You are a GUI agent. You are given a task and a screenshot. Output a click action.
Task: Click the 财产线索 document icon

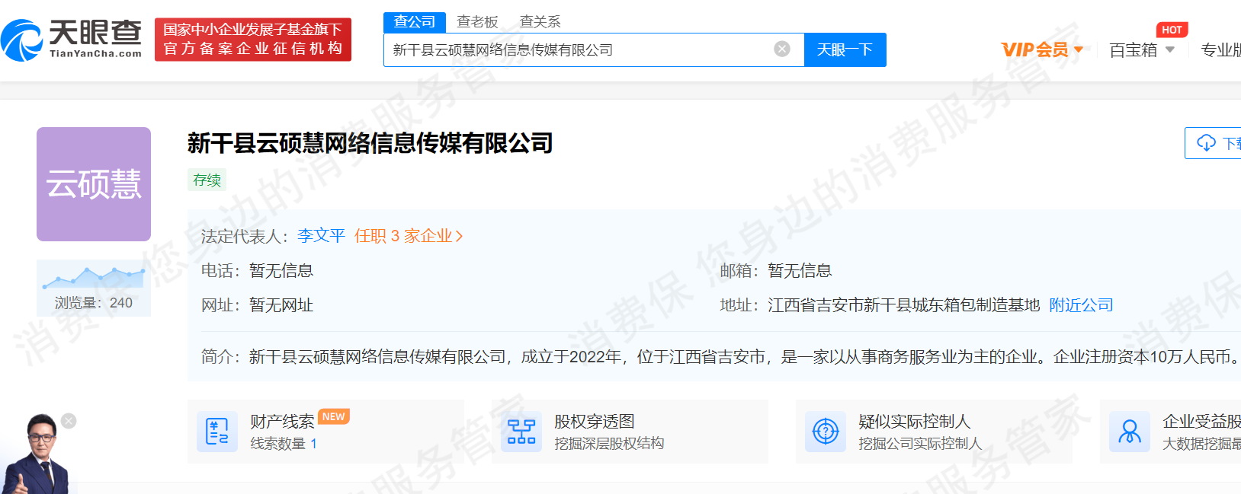pyautogui.click(x=217, y=432)
